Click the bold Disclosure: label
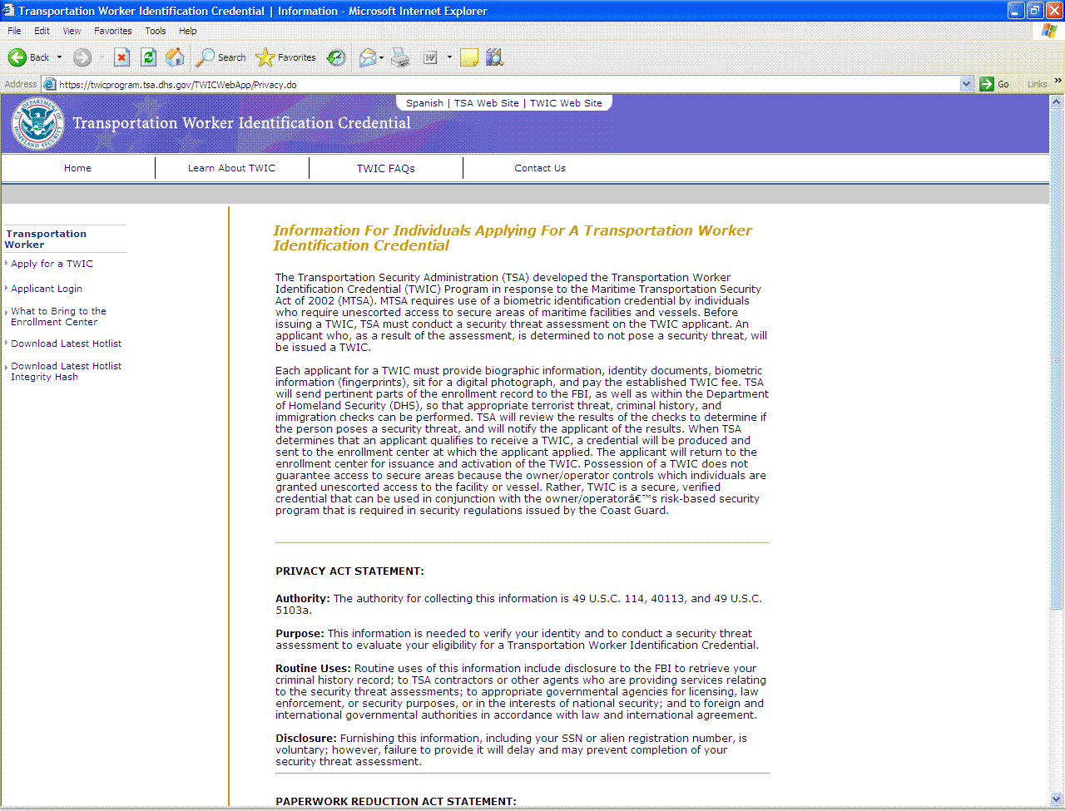 point(306,738)
